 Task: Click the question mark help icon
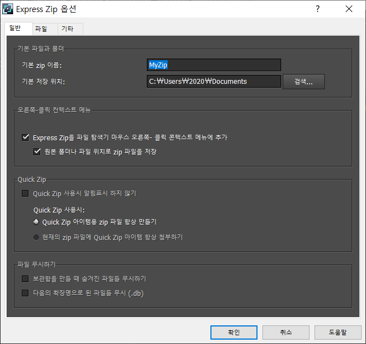(317, 9)
